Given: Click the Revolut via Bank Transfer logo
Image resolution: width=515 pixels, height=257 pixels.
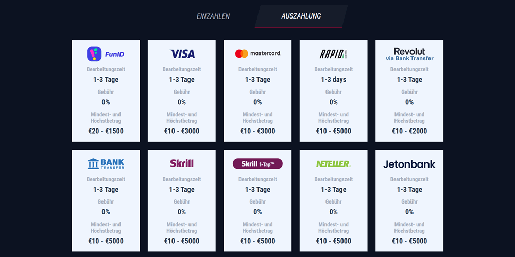Looking at the screenshot, I should pos(409,54).
